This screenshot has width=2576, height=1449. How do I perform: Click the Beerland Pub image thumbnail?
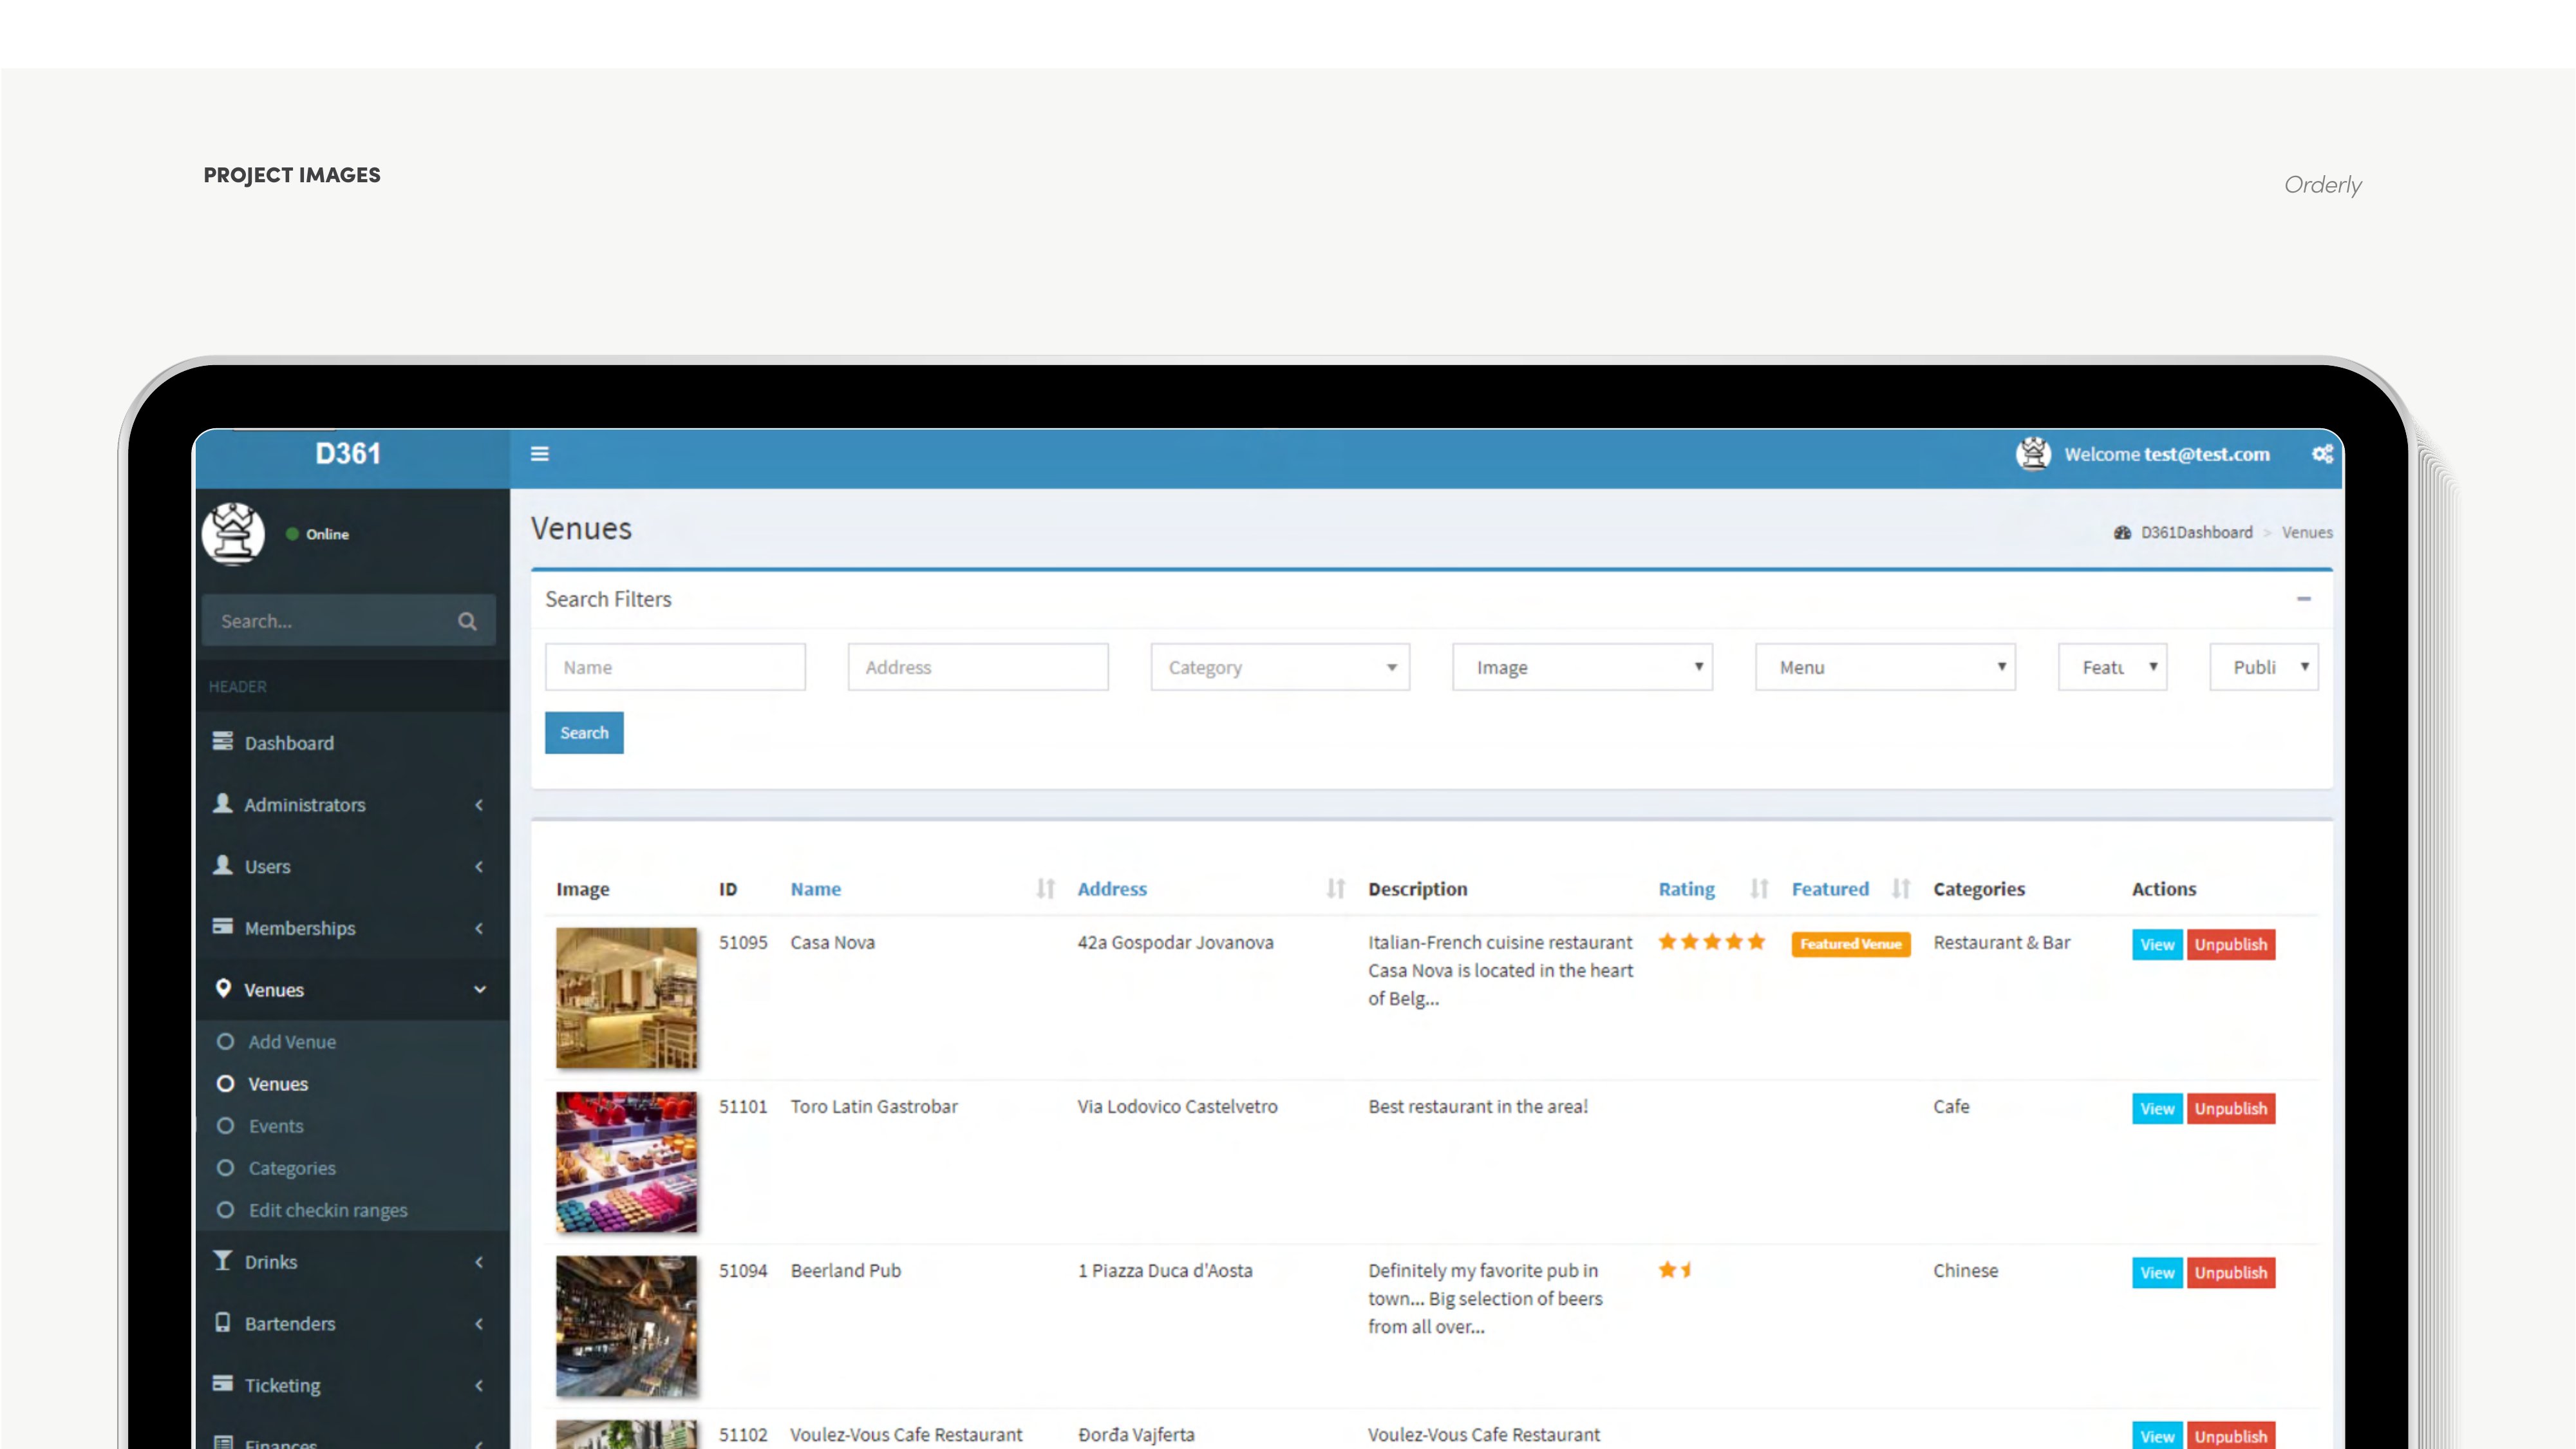[x=626, y=1326]
